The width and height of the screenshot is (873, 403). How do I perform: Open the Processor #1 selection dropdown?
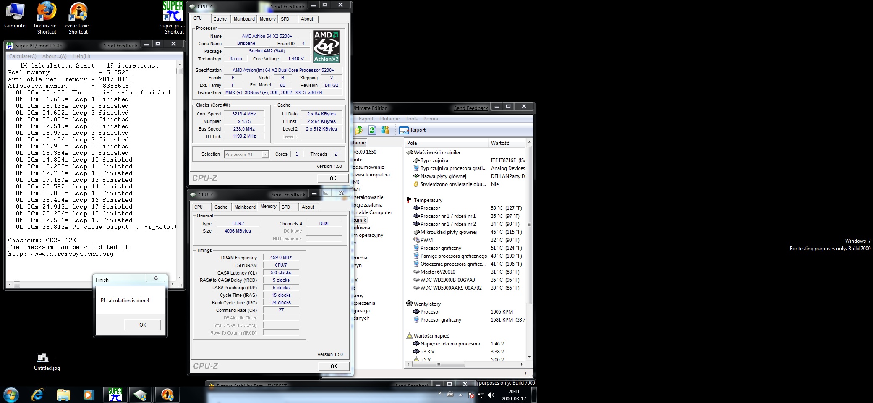[x=265, y=154]
